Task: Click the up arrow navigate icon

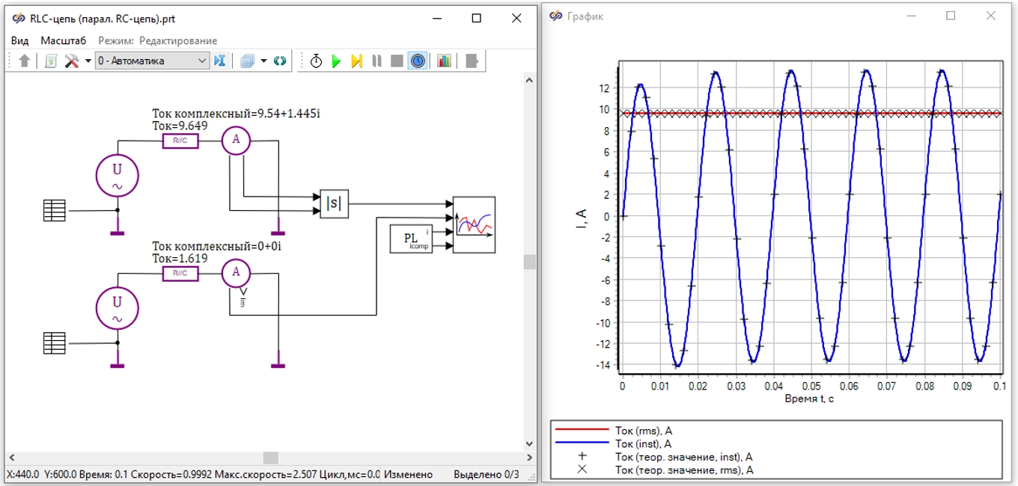Action: pos(24,61)
